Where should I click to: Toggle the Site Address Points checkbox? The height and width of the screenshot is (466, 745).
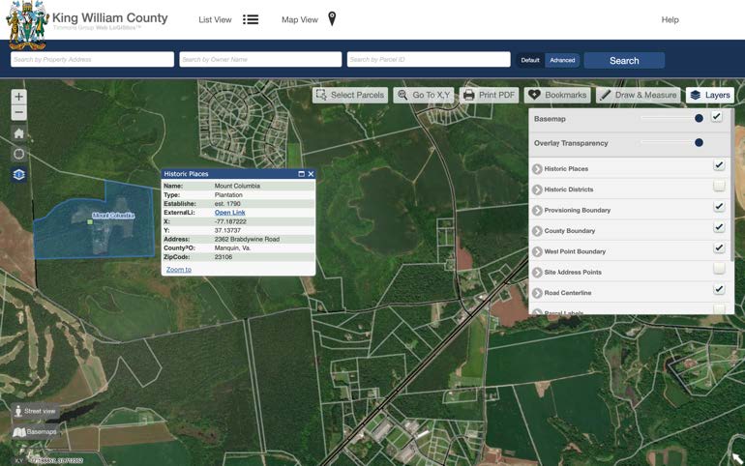pyautogui.click(x=718, y=269)
